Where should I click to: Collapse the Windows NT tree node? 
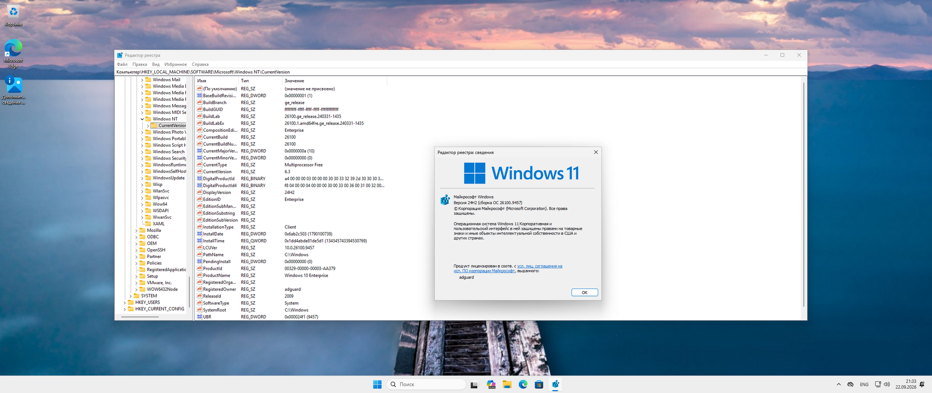point(142,119)
